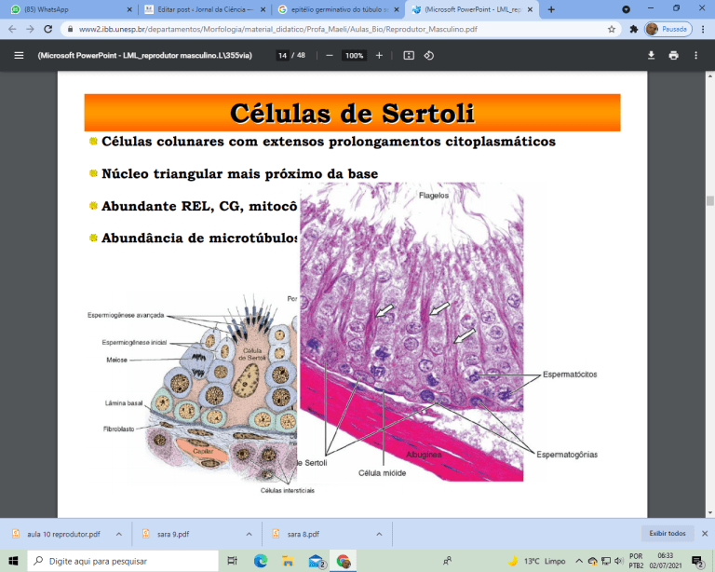
Task: Zoom in the PDF with plus button
Action: click(379, 56)
